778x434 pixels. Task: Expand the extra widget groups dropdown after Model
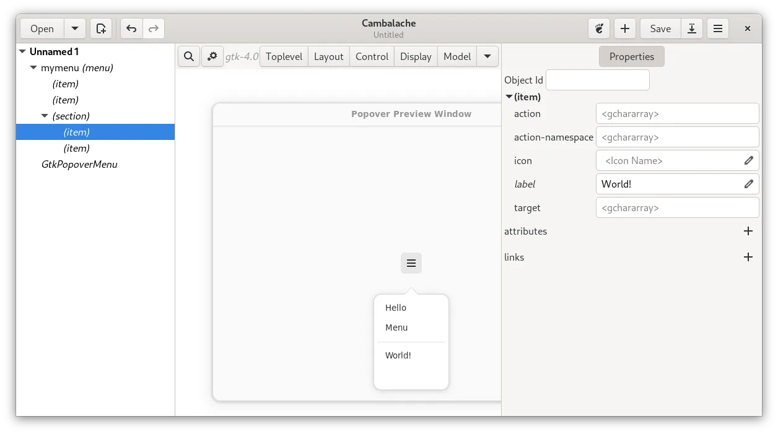[487, 56]
